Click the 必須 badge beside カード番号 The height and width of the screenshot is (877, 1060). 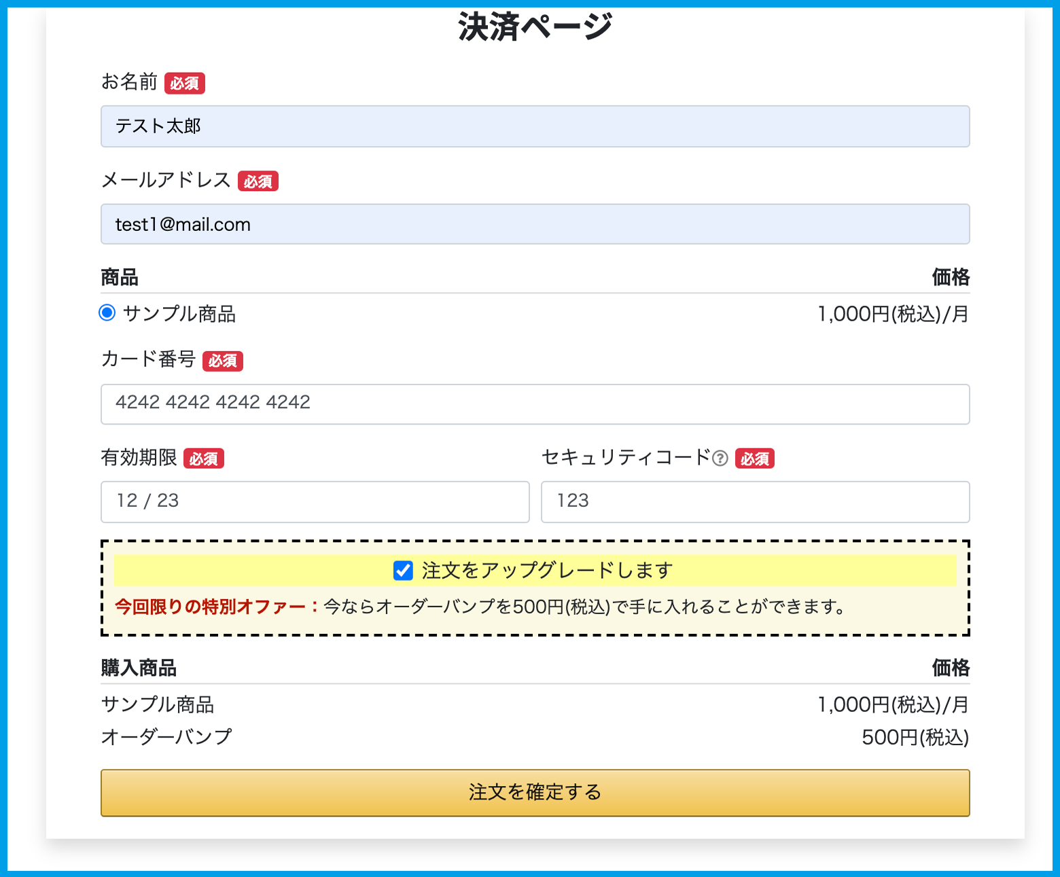tap(222, 361)
